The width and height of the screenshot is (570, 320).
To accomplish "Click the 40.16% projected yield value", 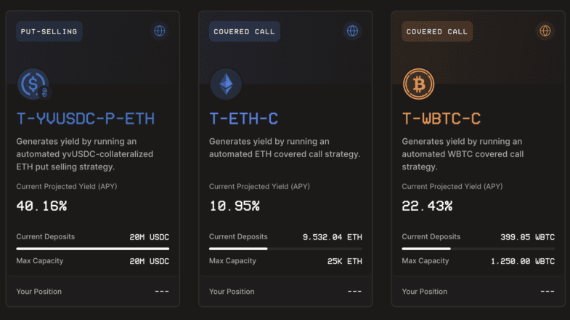I will (x=42, y=206).
